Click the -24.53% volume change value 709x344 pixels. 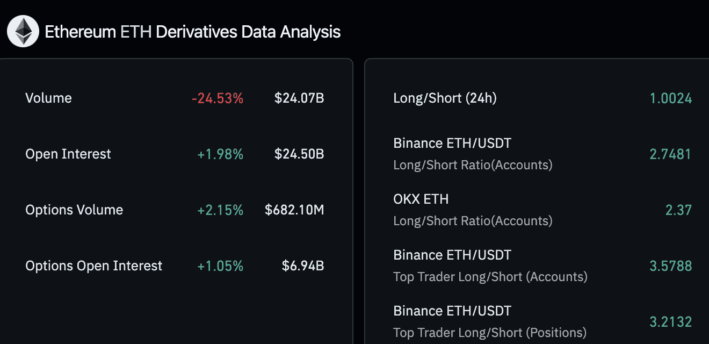coord(216,98)
